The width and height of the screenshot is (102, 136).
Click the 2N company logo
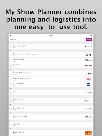click(88, 55)
